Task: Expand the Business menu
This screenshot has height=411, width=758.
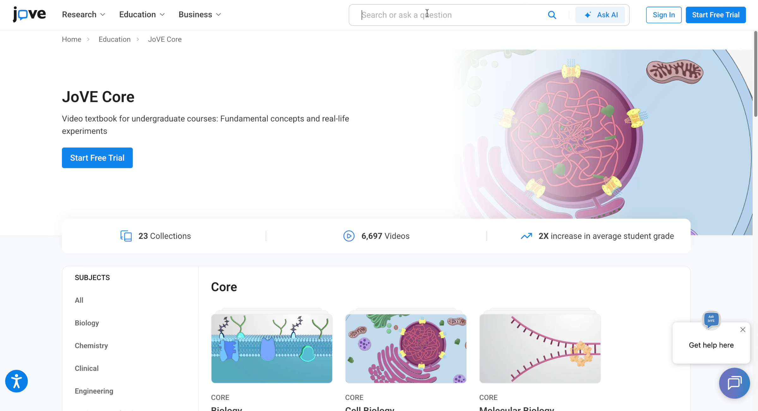Action: click(200, 15)
